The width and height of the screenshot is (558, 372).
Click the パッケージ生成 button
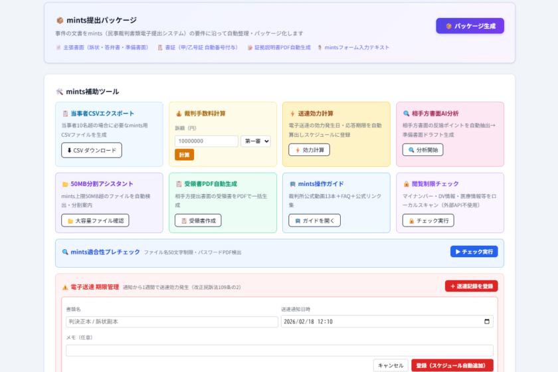(x=470, y=26)
